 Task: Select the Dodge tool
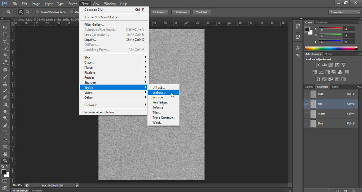[x=5, y=118]
